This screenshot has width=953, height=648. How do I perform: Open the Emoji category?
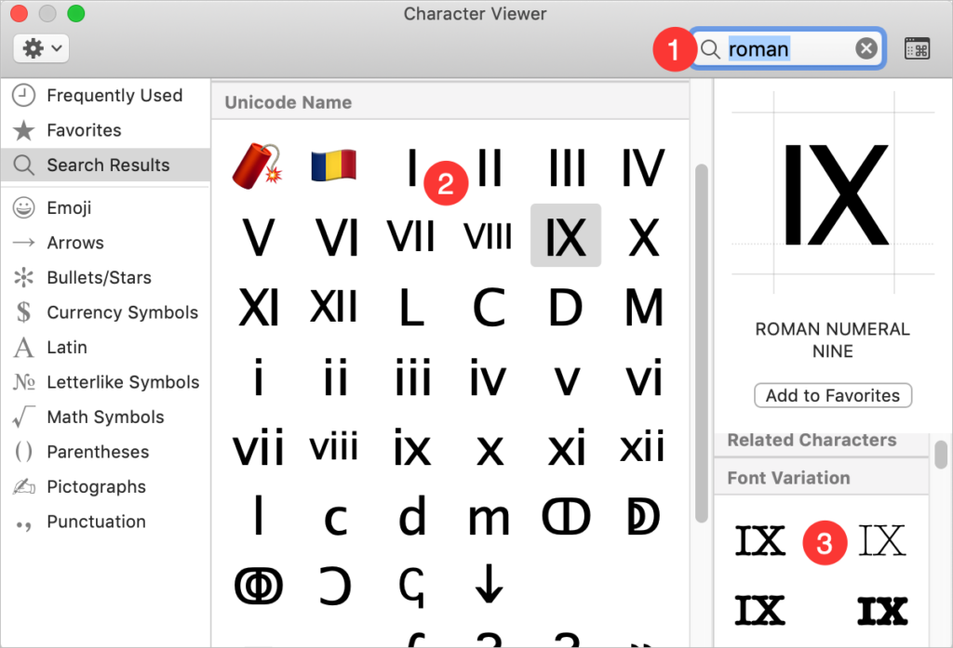click(x=106, y=207)
